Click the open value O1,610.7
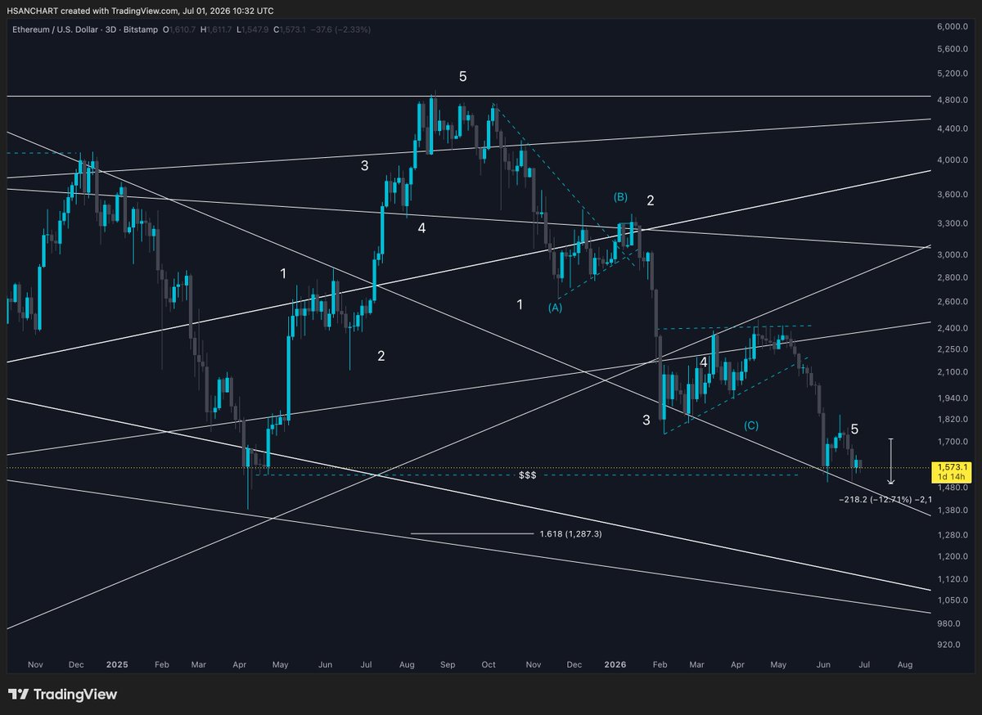Image resolution: width=982 pixels, height=715 pixels. pos(180,29)
